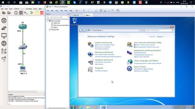The width and height of the screenshot is (195, 109).
Task: Open View by Category dropdown
Action: 160,37
